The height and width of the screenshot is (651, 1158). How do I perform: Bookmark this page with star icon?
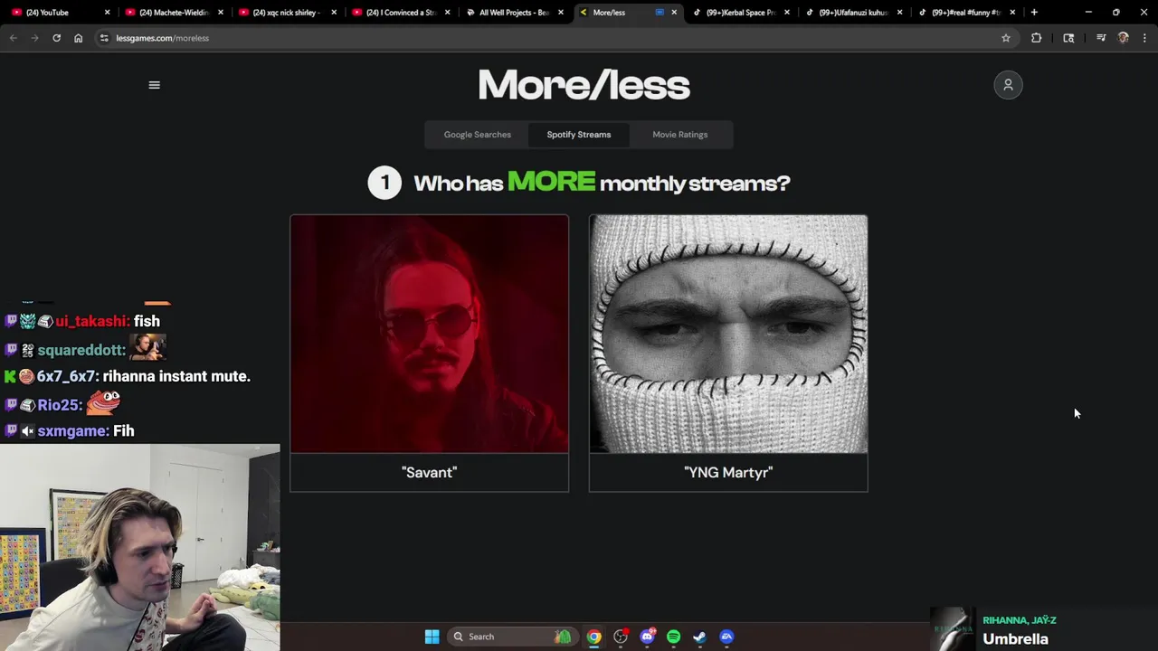point(1005,38)
